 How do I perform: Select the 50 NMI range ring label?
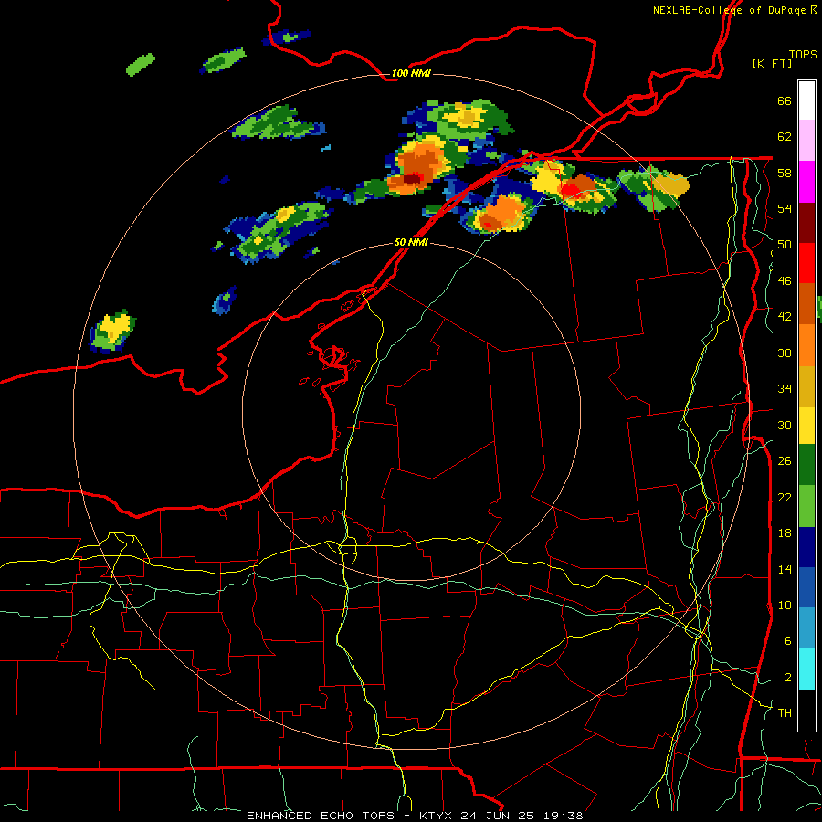(411, 242)
